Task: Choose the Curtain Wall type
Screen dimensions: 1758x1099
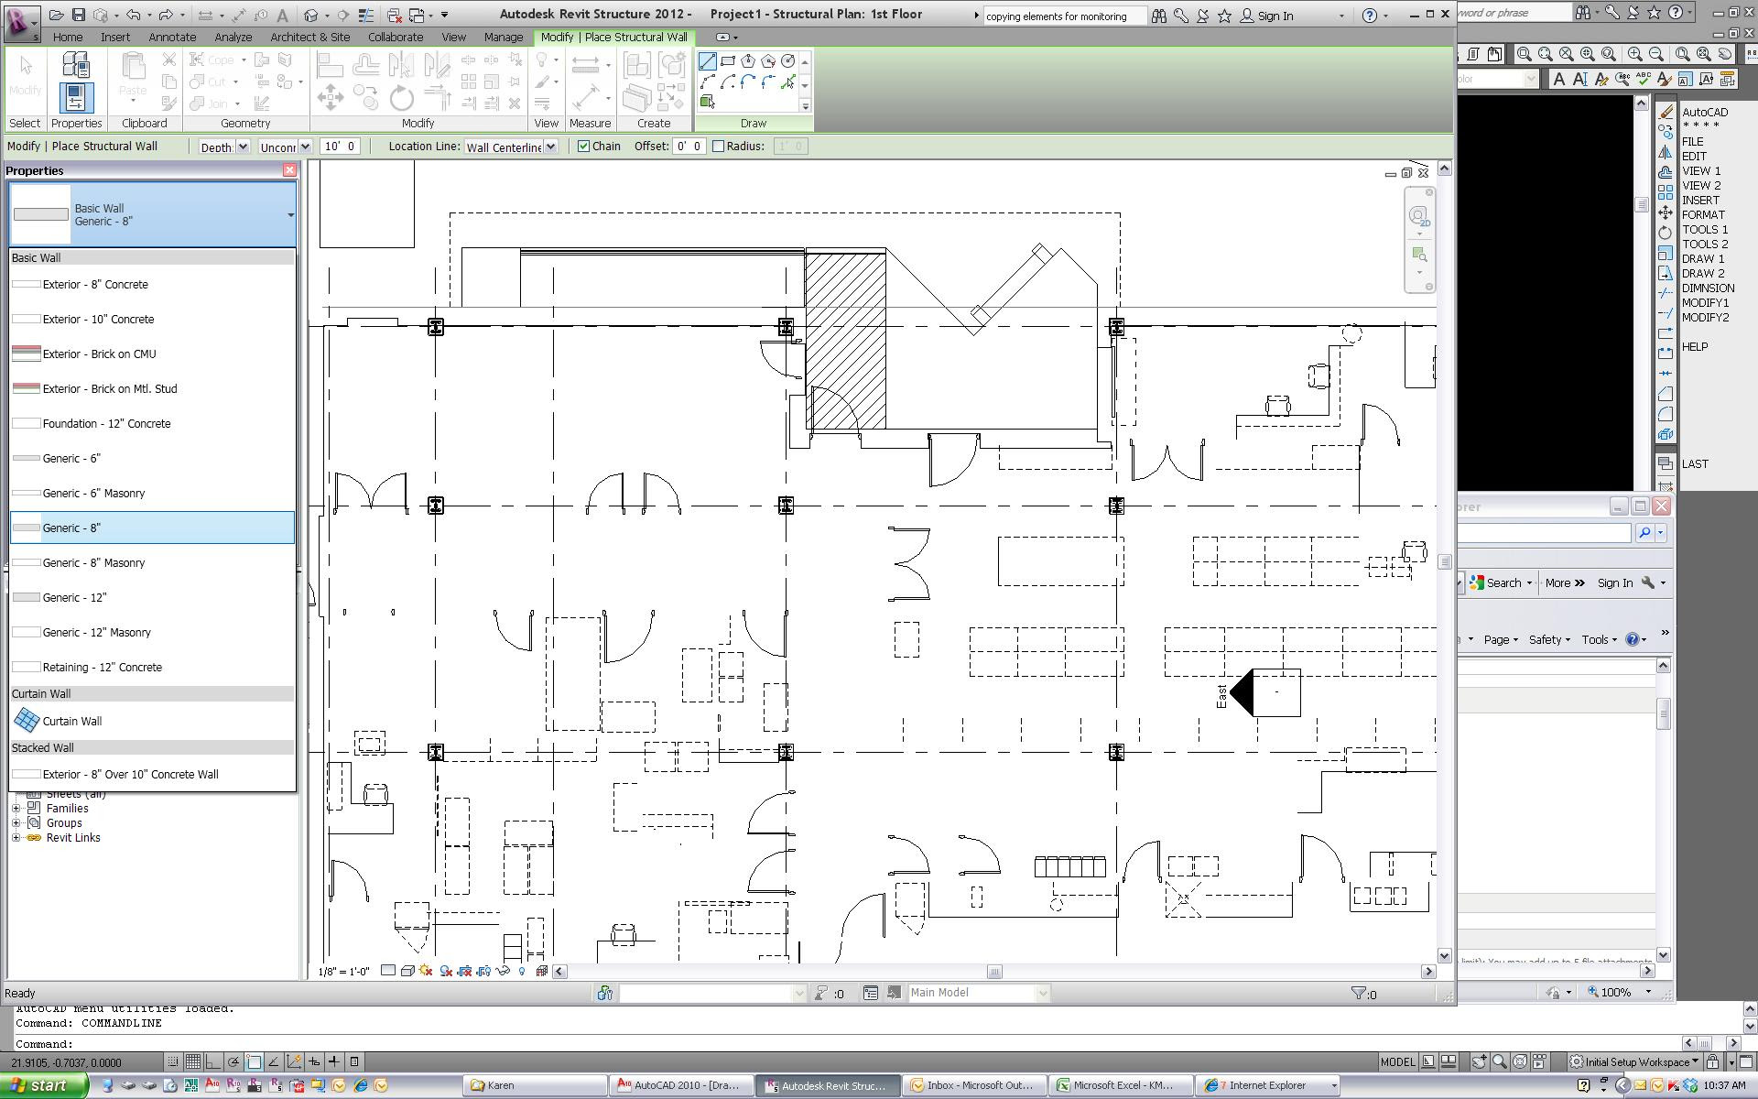Action: pyautogui.click(x=153, y=721)
